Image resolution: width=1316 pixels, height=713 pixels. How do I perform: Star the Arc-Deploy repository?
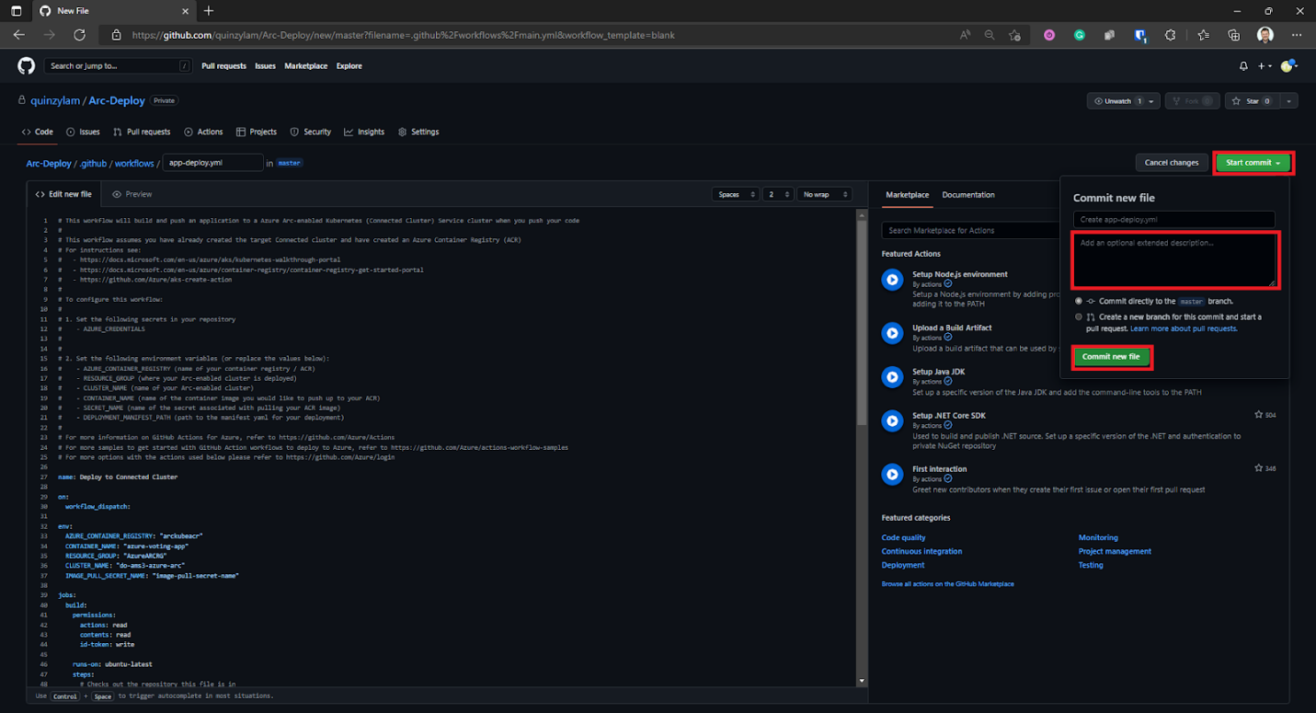[x=1253, y=101]
